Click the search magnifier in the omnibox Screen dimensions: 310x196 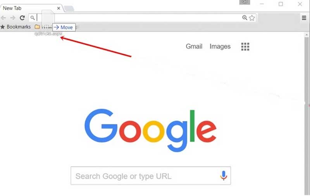[33, 18]
